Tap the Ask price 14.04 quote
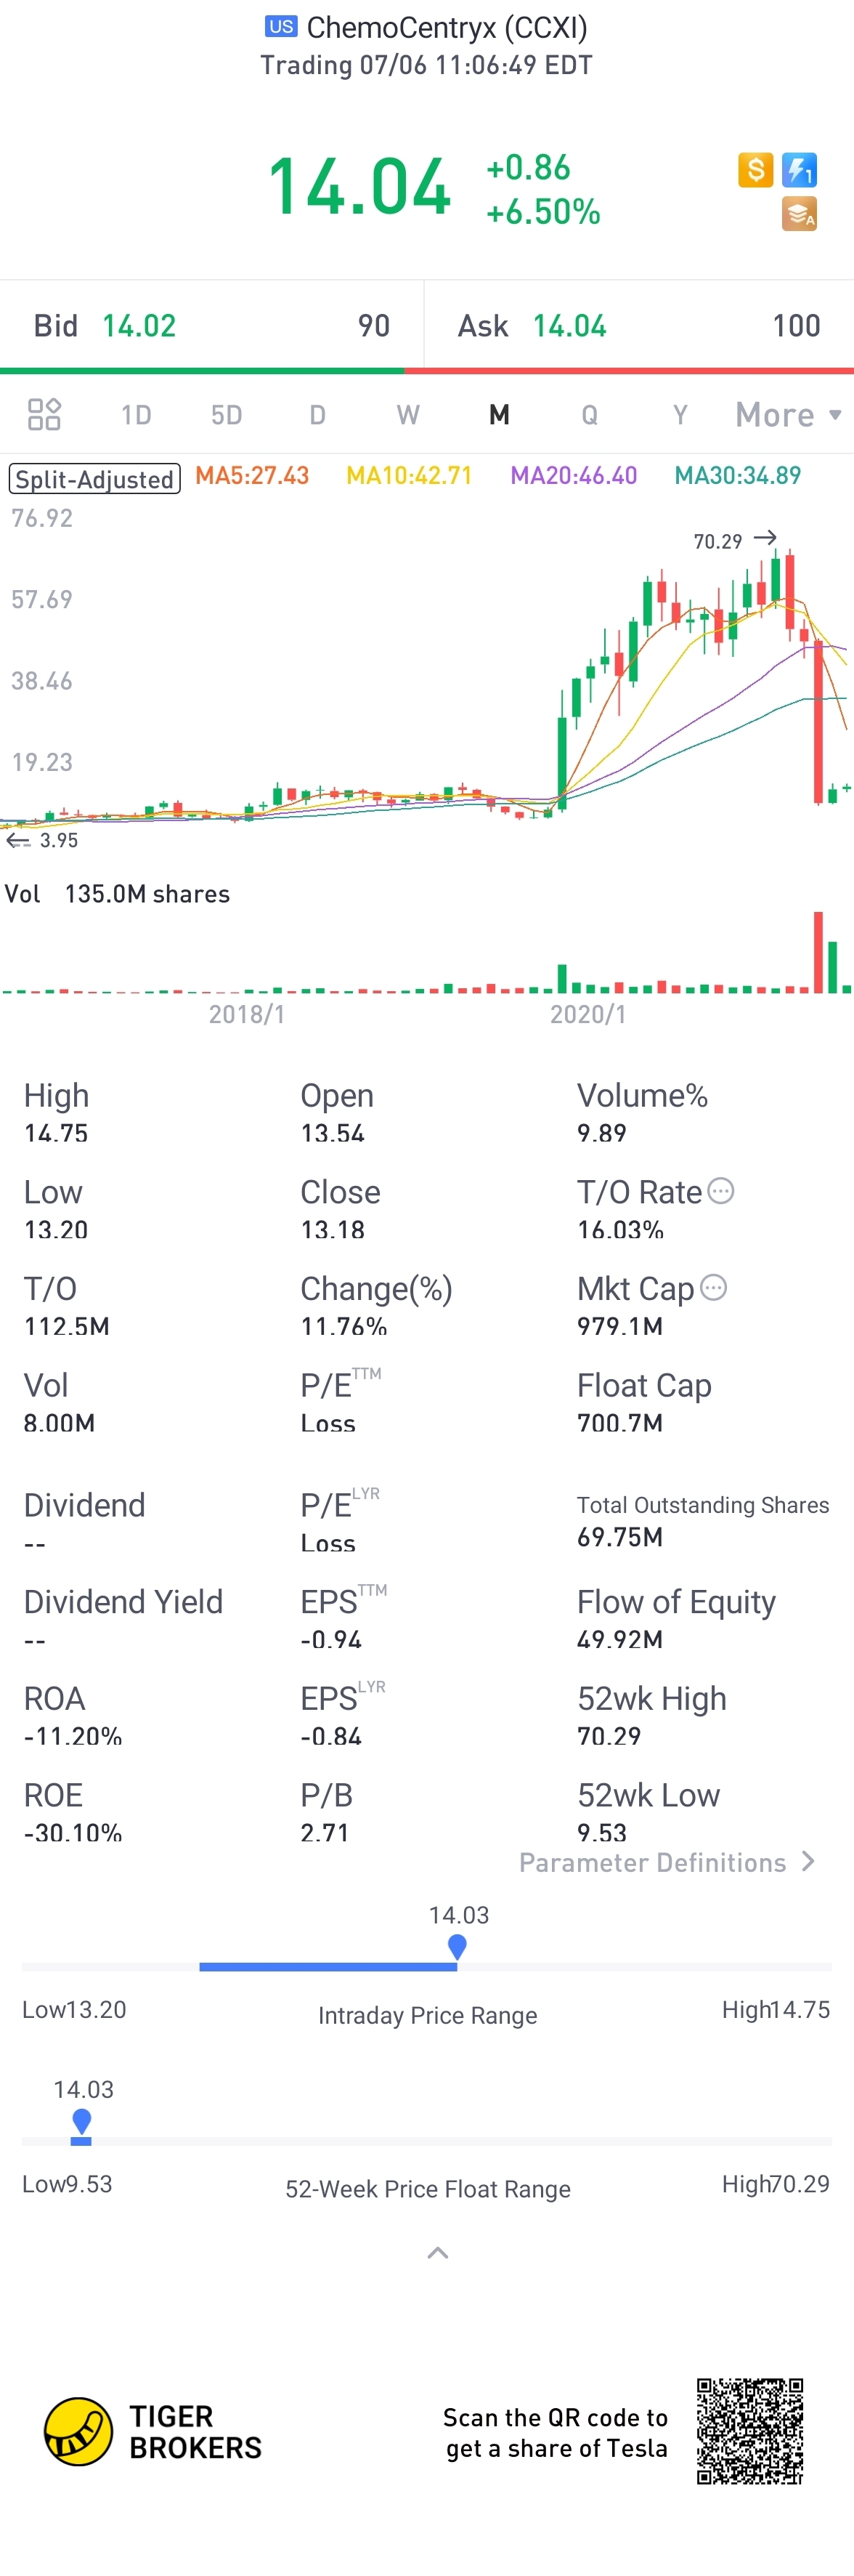Image resolution: width=854 pixels, height=2576 pixels. [569, 326]
